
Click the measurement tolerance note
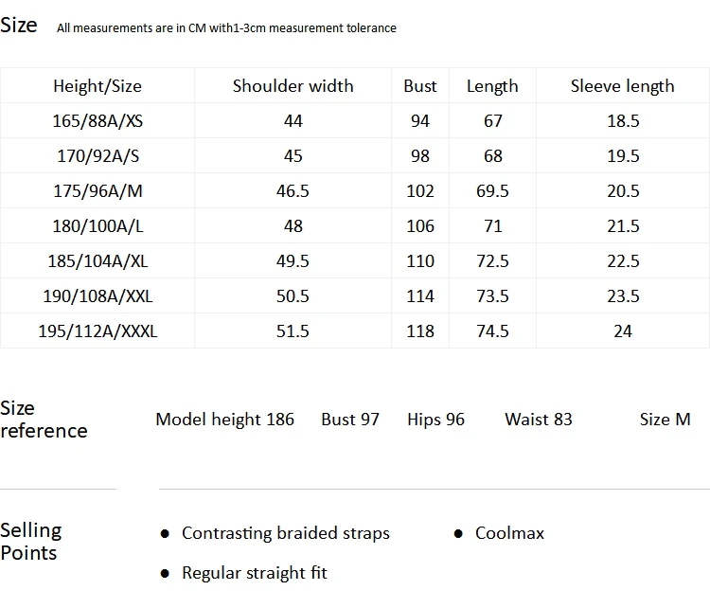click(x=226, y=28)
